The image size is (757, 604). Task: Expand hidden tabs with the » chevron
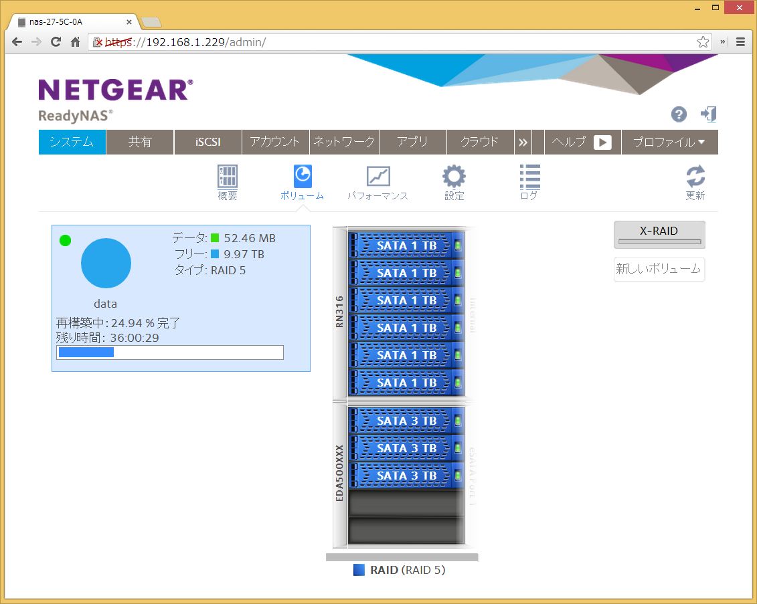pos(523,142)
